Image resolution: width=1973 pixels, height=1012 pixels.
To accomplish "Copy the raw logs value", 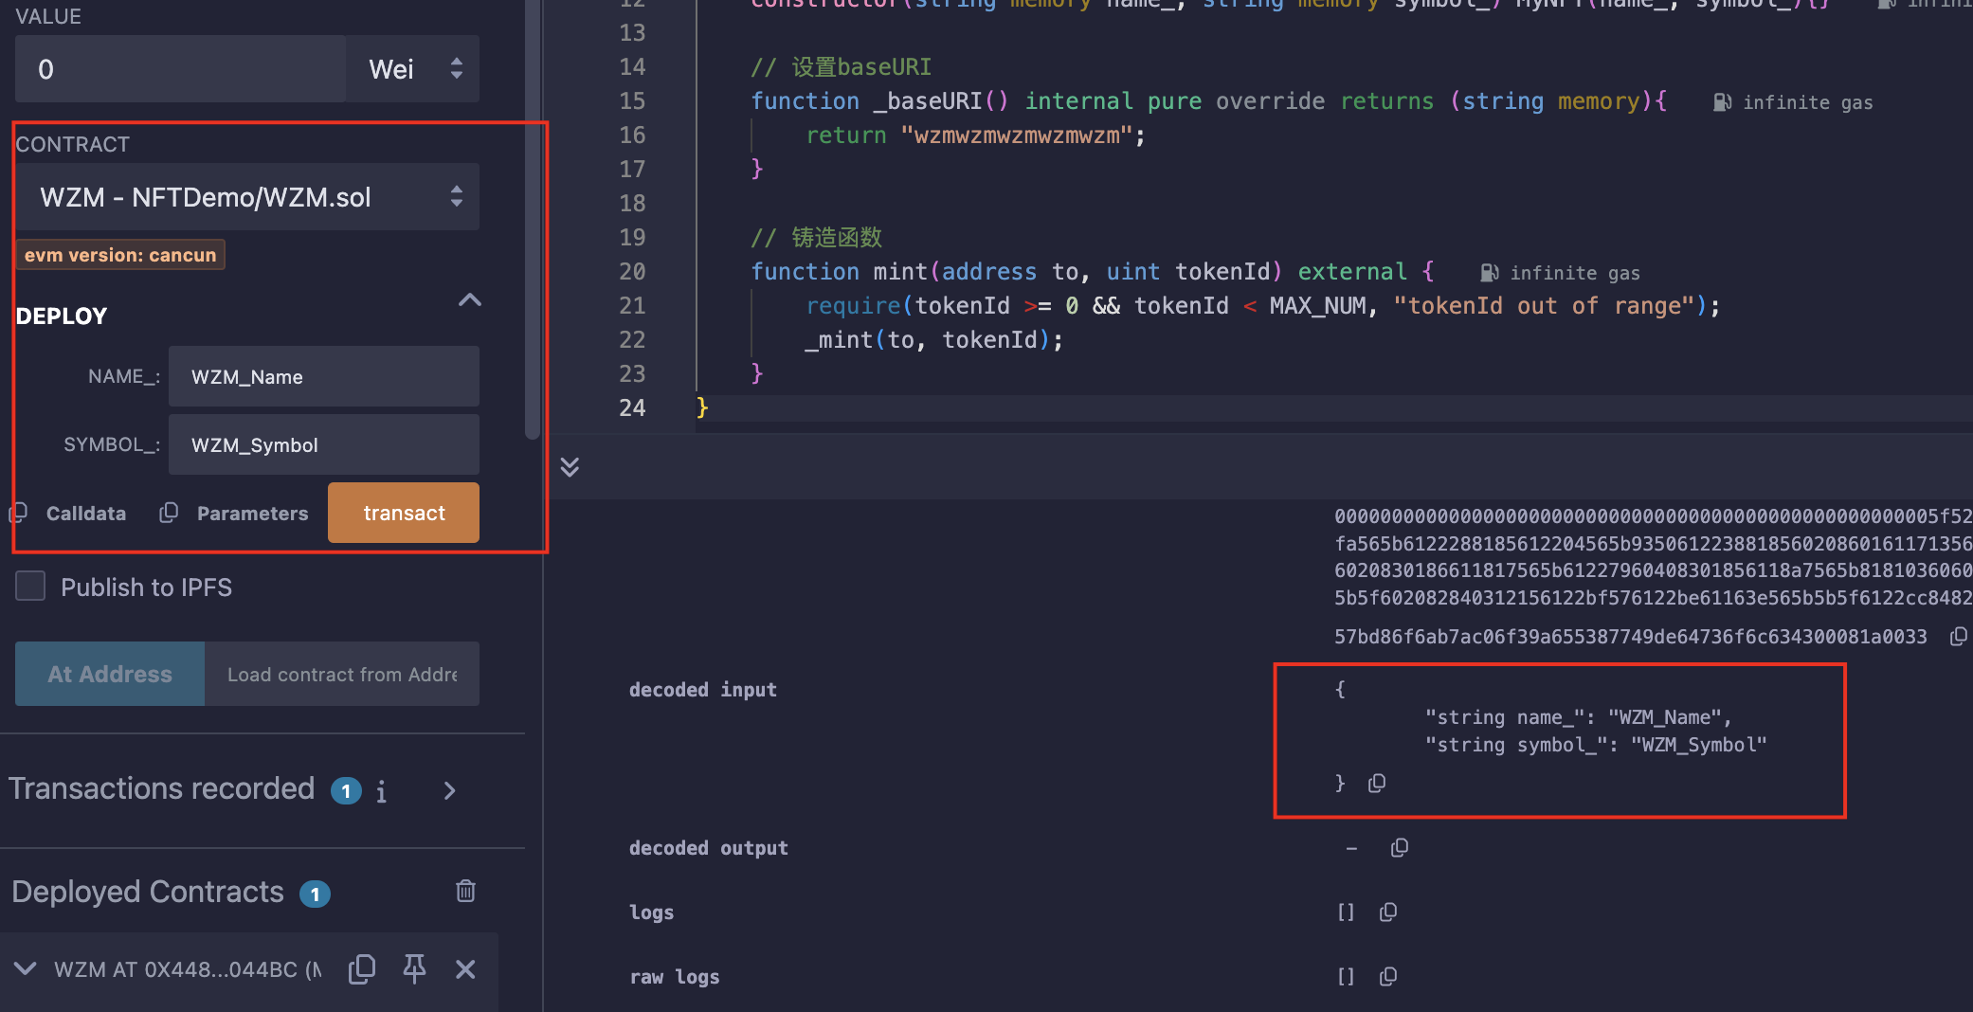I will pos(1388,976).
